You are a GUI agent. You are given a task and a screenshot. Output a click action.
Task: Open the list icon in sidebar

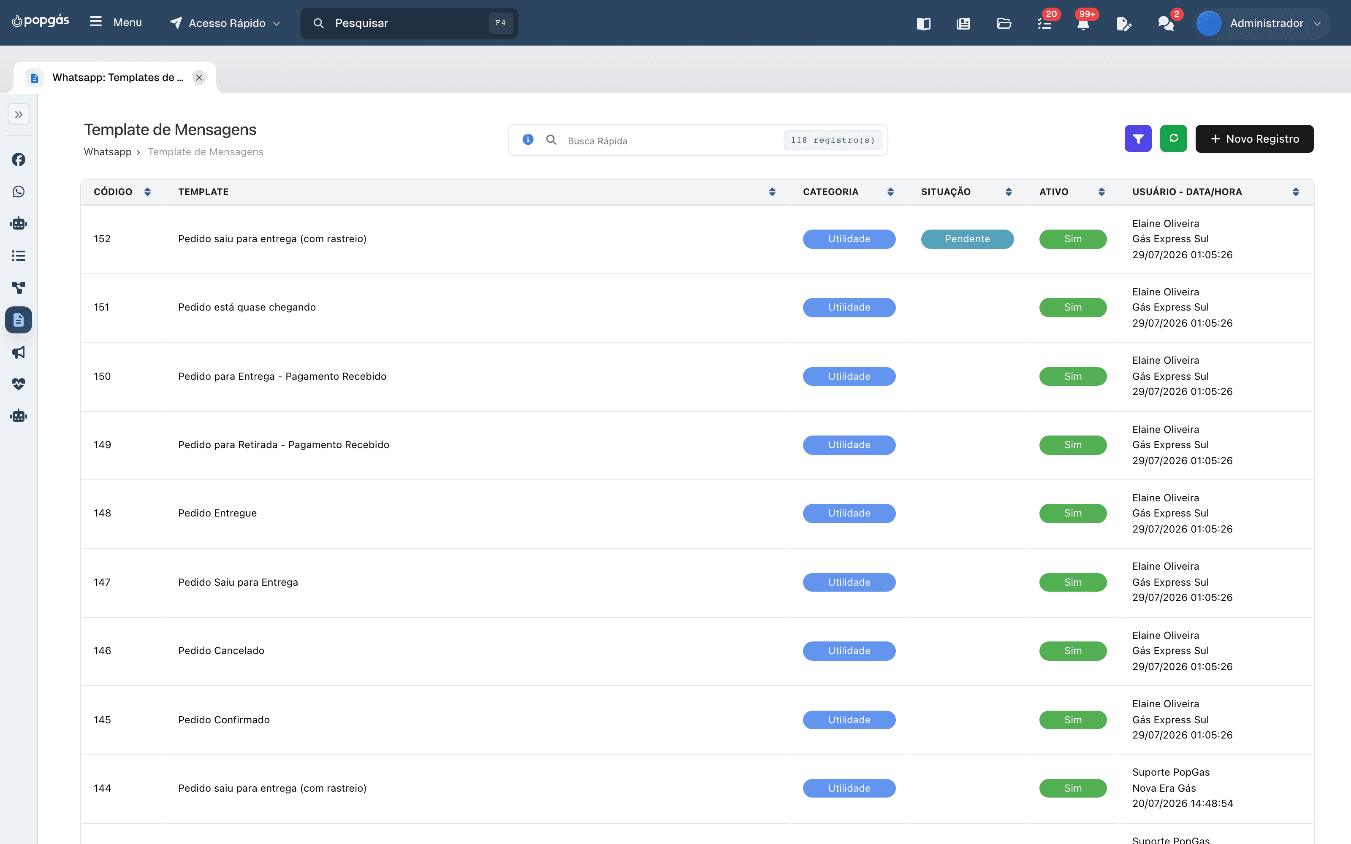pos(19,256)
